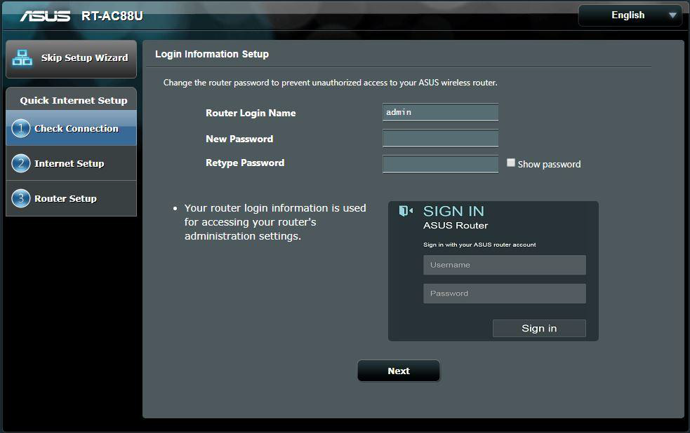This screenshot has width=690, height=433.
Task: Click step 1 circle icon for Check Connection
Action: pyautogui.click(x=20, y=128)
